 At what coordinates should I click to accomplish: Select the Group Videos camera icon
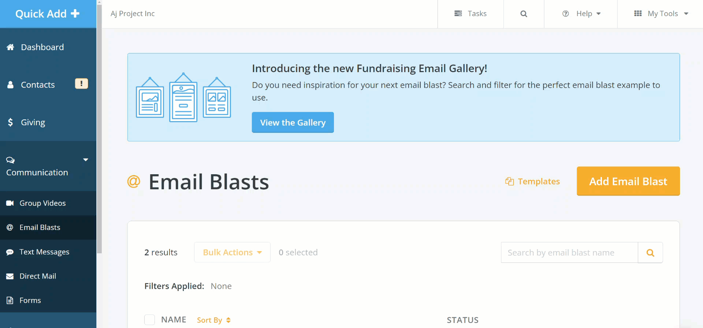click(x=10, y=203)
